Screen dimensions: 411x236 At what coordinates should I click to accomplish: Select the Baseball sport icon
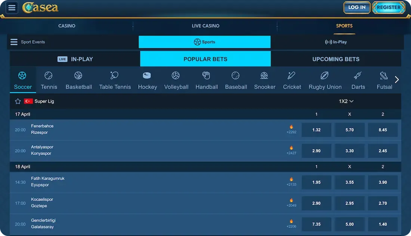[235, 76]
